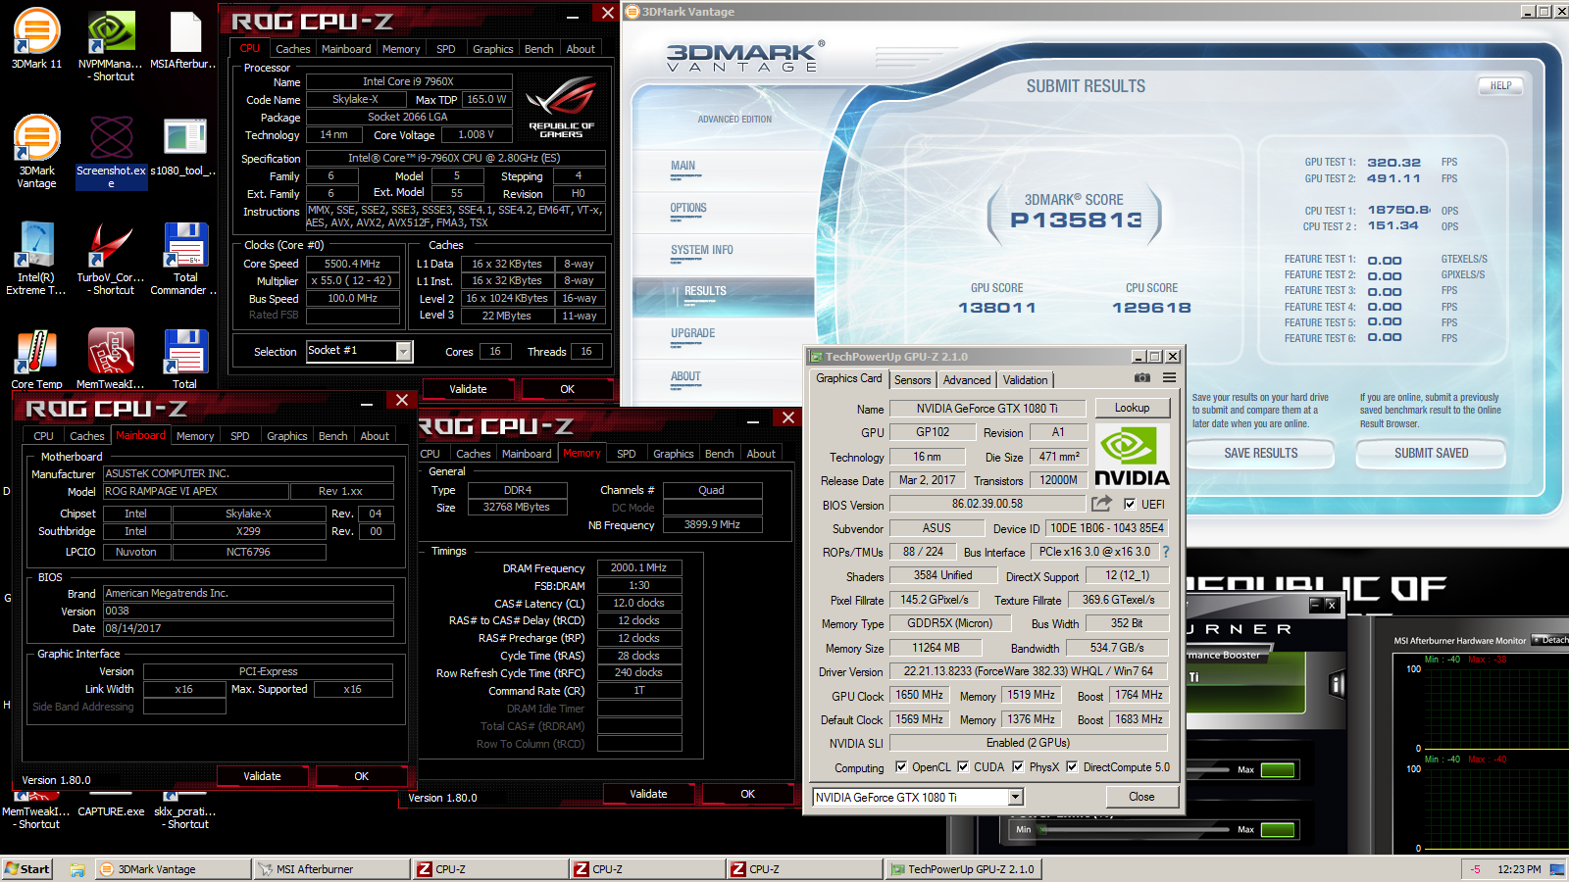
Task: Expand the Socket #1 selection dropdown in CPU-Z
Action: tap(403, 352)
